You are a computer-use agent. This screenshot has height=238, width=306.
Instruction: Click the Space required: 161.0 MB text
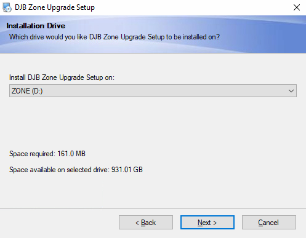click(47, 154)
